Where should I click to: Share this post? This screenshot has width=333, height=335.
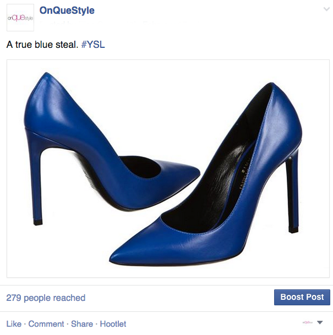82,324
